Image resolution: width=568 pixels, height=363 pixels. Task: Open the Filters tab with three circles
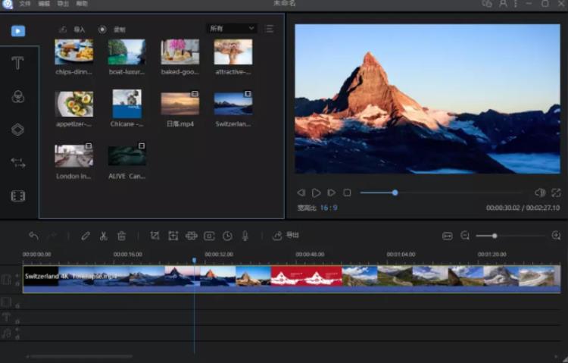pos(18,97)
